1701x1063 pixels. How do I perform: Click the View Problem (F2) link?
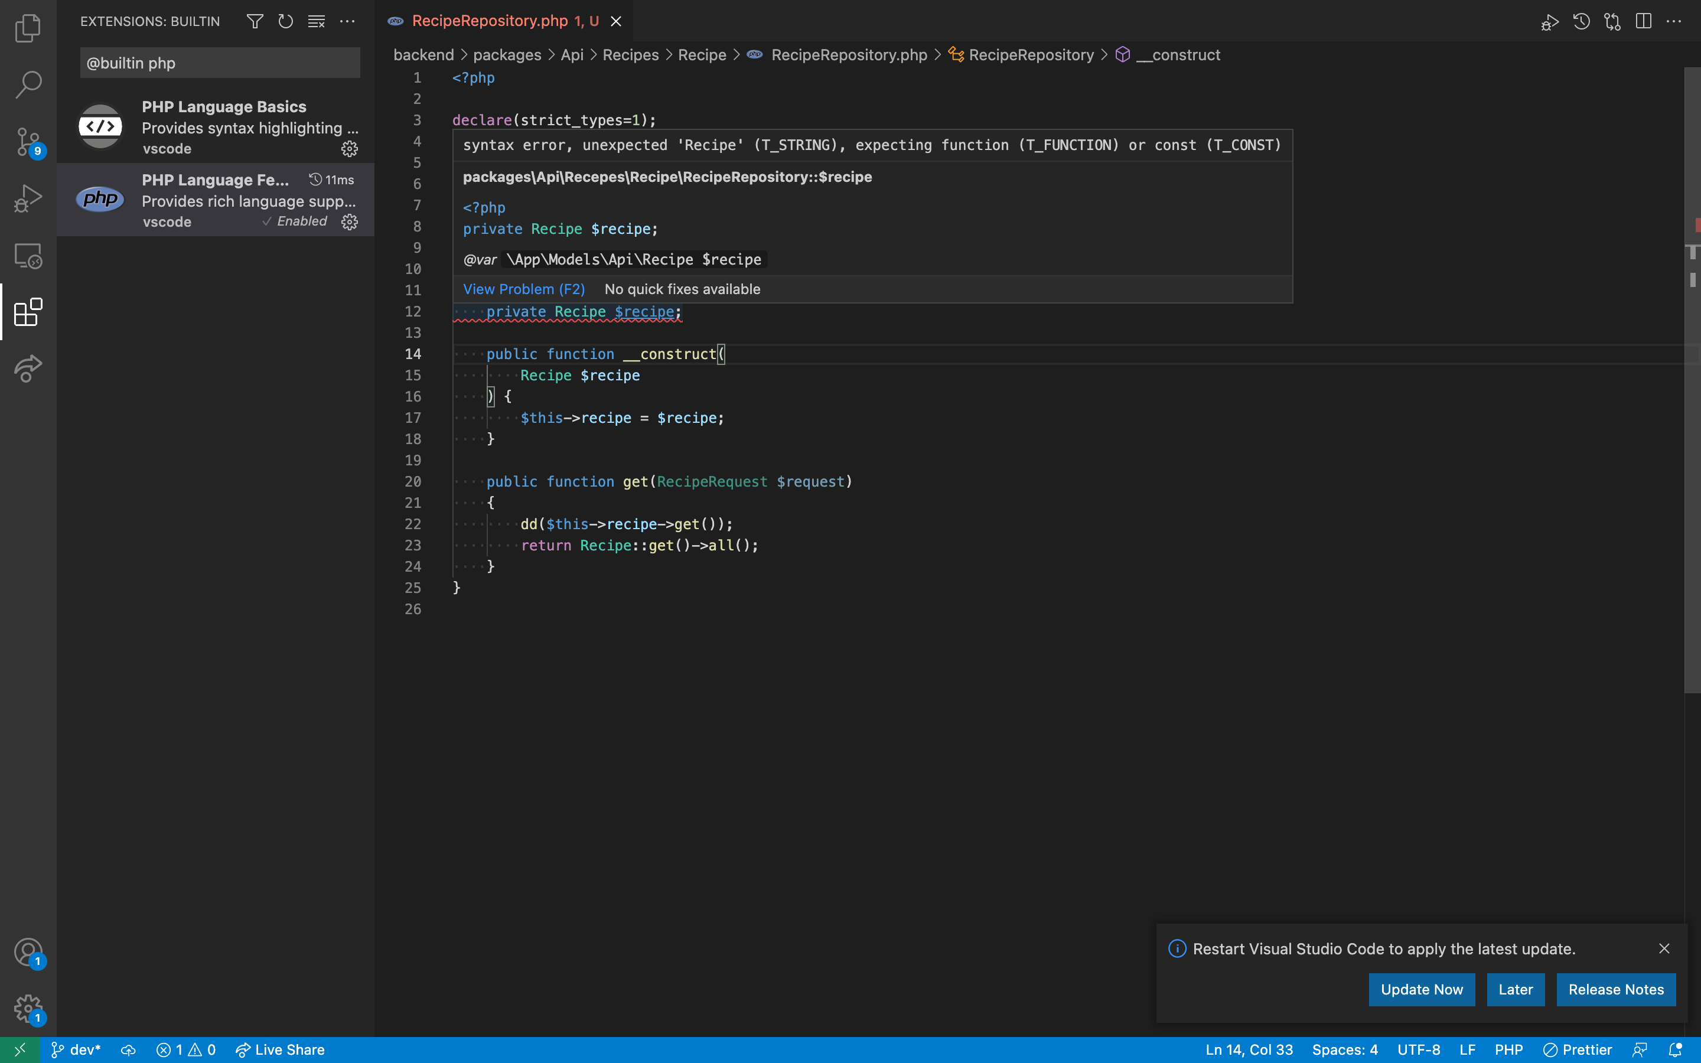(x=524, y=289)
